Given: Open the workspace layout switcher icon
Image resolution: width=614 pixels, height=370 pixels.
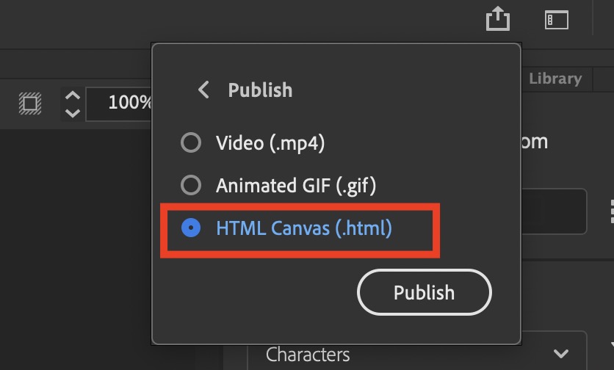Looking at the screenshot, I should tap(557, 20).
